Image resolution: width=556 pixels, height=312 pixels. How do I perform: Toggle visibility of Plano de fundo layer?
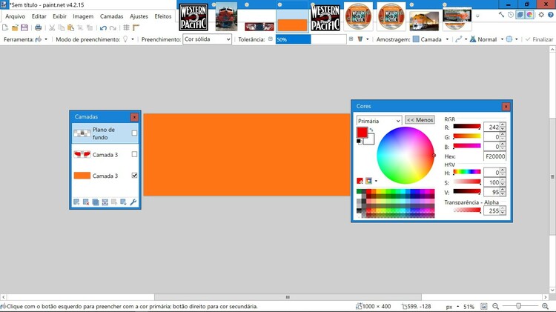[134, 133]
